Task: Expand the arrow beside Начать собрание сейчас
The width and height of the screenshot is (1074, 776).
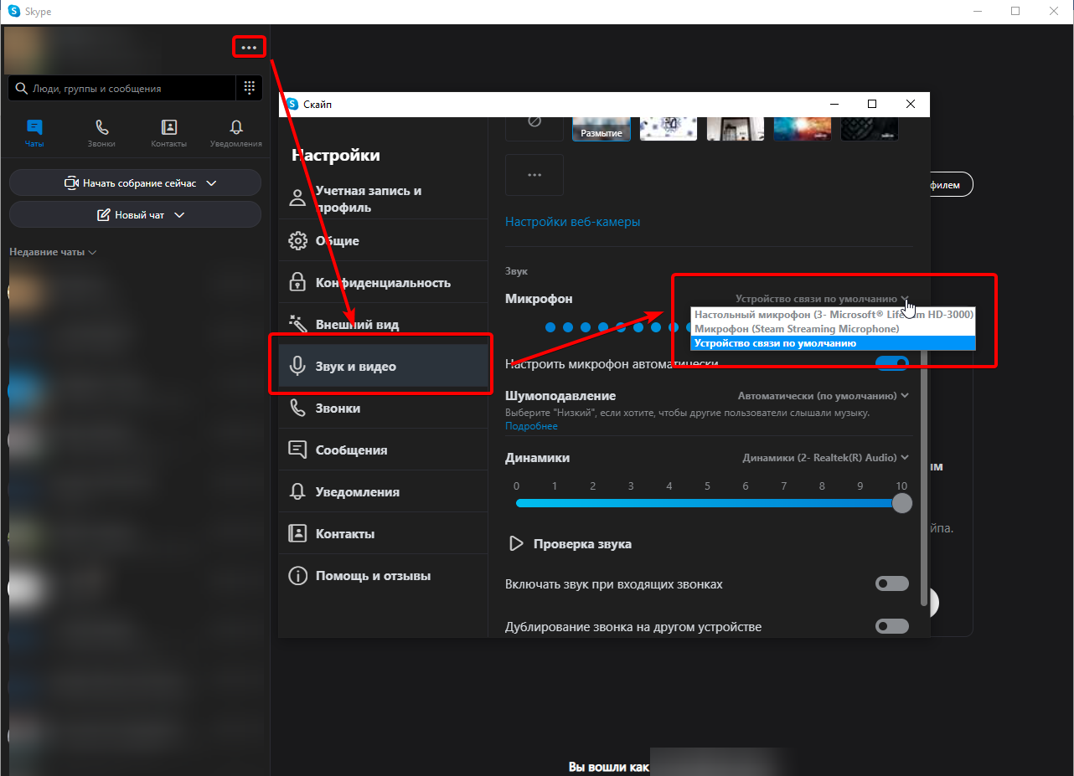Action: tap(211, 182)
